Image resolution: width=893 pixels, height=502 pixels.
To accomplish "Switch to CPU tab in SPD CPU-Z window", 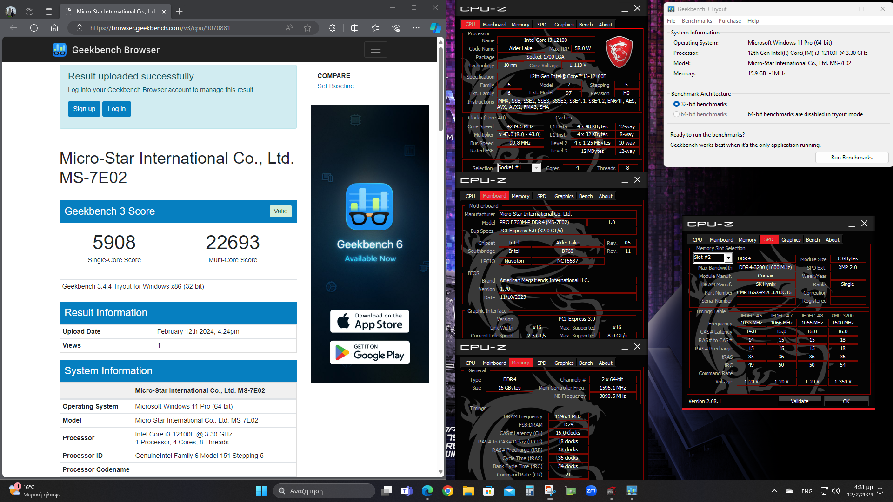I will (x=697, y=240).
